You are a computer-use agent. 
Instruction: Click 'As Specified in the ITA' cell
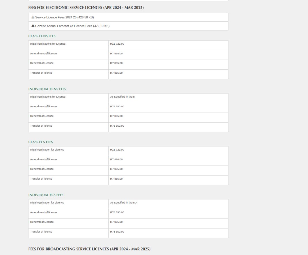pos(124,203)
